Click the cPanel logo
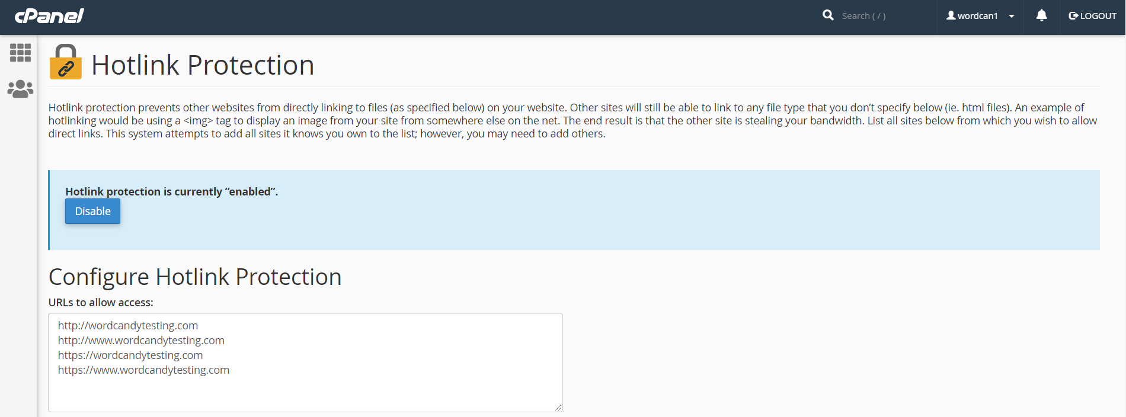The image size is (1126, 417). point(49,16)
